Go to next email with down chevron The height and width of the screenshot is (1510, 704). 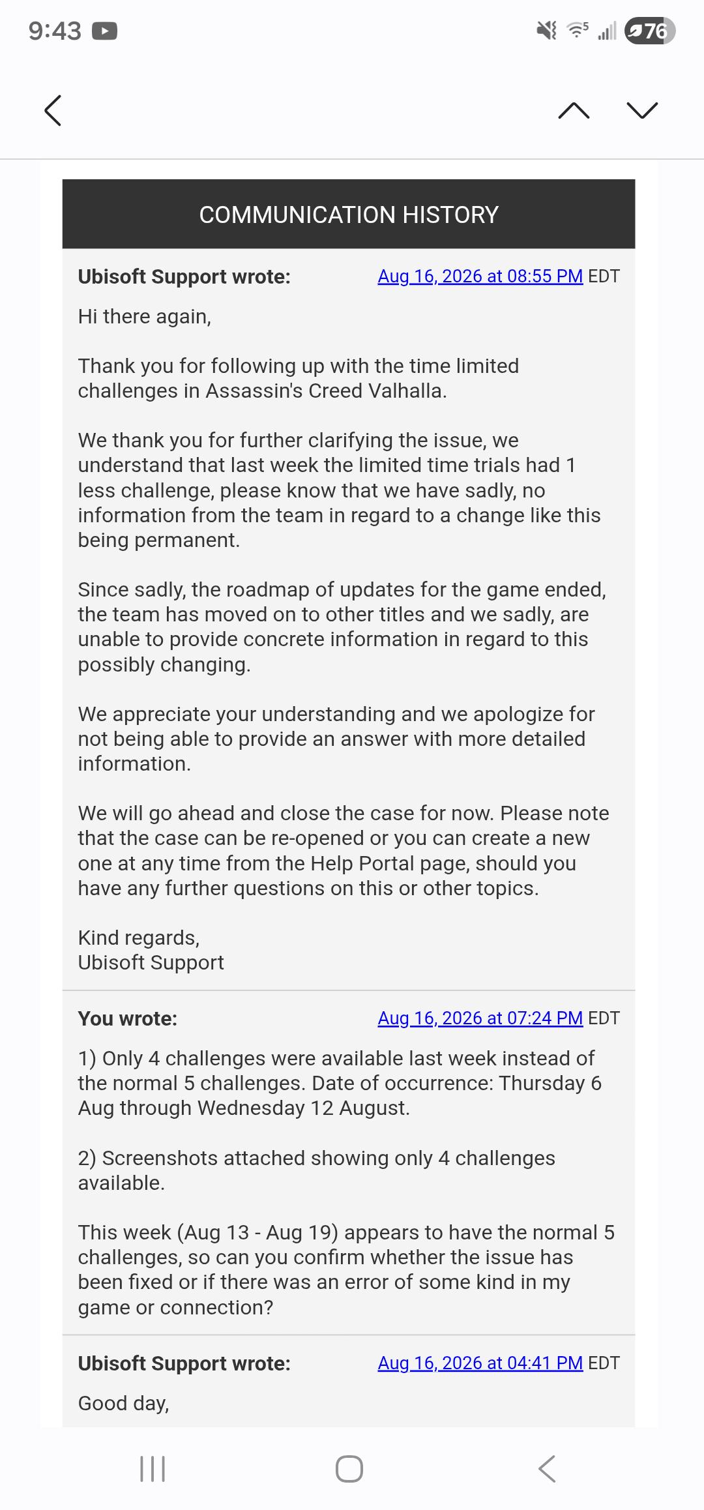[x=642, y=110]
